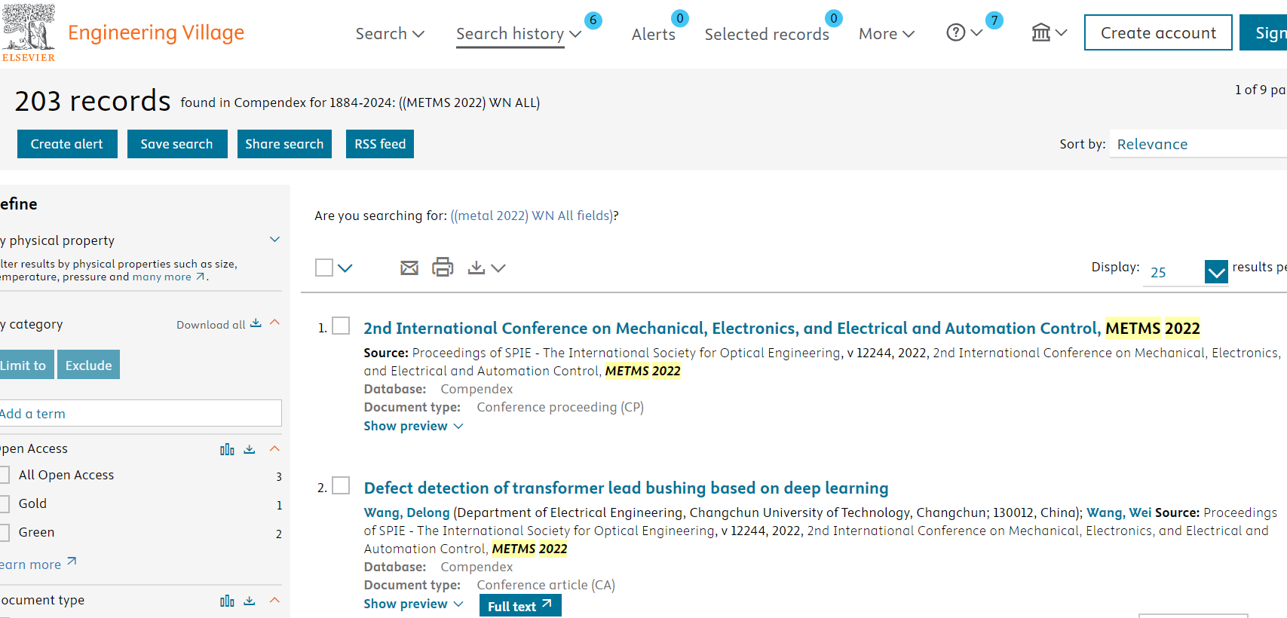Click Download all icon in category section

pos(256,323)
